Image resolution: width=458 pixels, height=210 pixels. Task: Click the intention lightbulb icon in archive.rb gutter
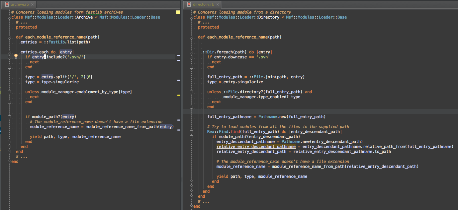click(16, 56)
